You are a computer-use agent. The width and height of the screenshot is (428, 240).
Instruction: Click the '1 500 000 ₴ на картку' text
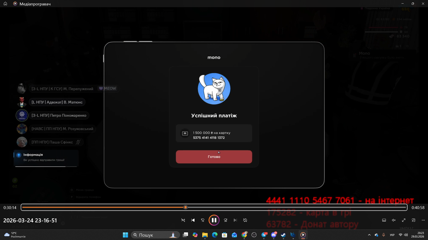click(x=212, y=133)
